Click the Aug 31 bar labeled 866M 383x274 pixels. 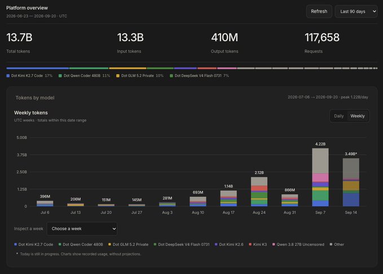[290, 200]
